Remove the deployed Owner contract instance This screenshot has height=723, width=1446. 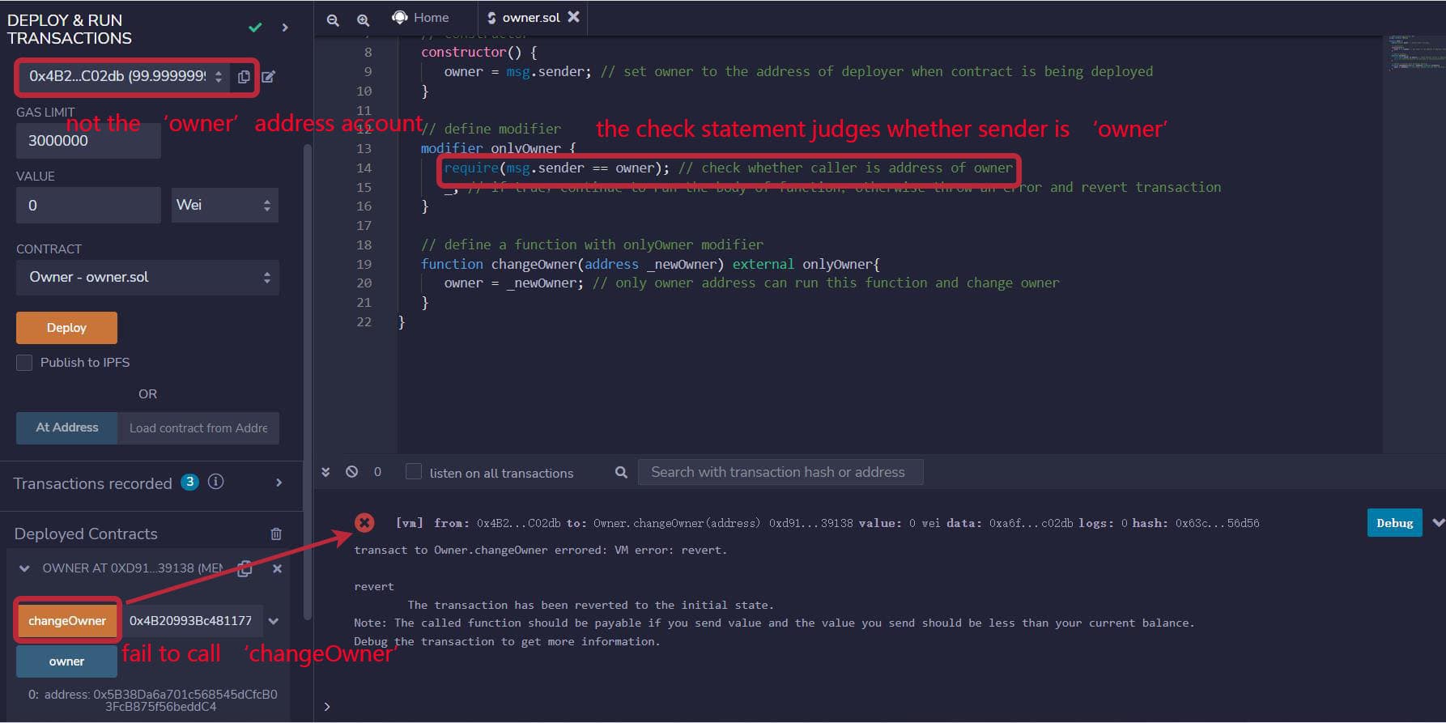coord(277,568)
